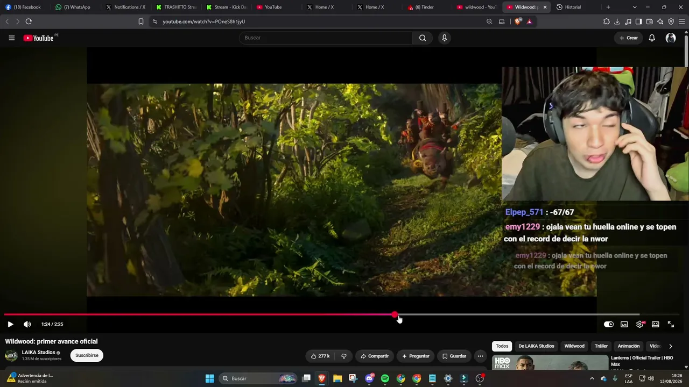Click the YouTube search magnifier button

coord(423,38)
